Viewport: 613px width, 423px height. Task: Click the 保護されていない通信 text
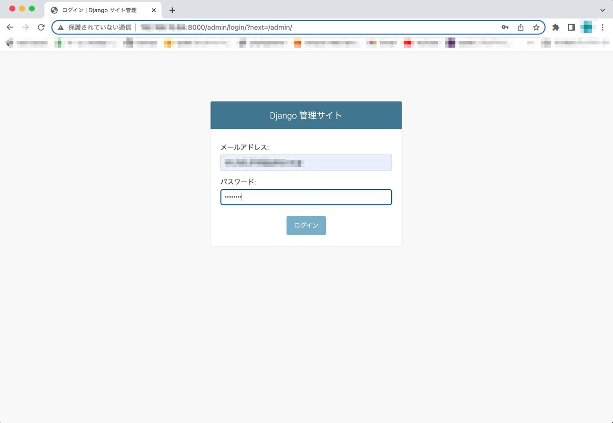pos(100,28)
